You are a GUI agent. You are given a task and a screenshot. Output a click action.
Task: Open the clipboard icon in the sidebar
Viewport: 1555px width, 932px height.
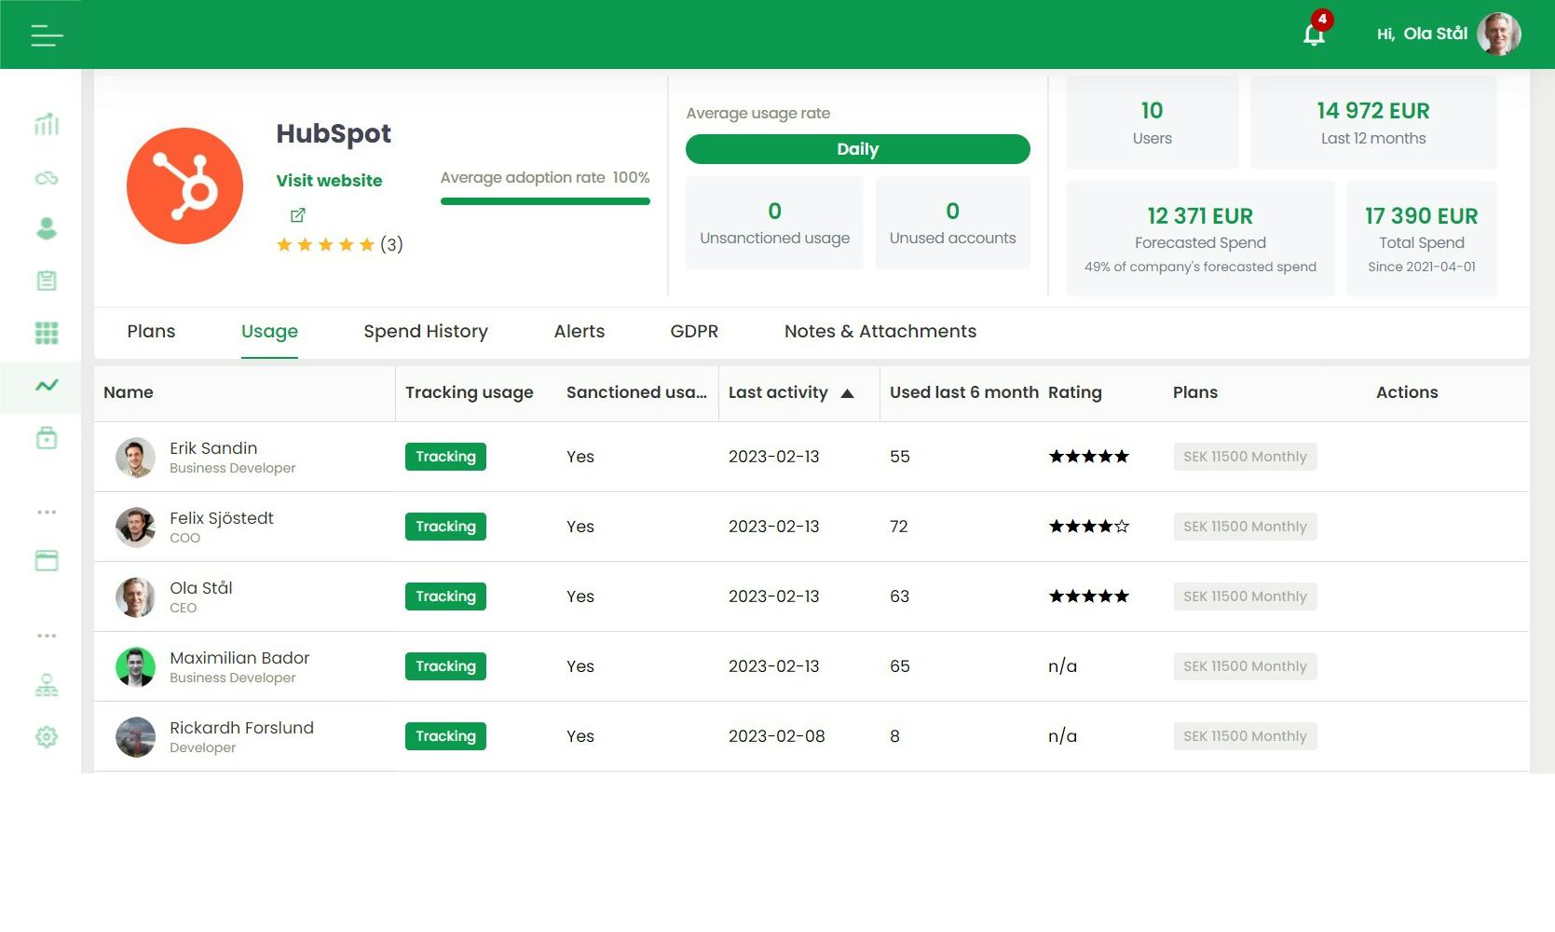47,281
